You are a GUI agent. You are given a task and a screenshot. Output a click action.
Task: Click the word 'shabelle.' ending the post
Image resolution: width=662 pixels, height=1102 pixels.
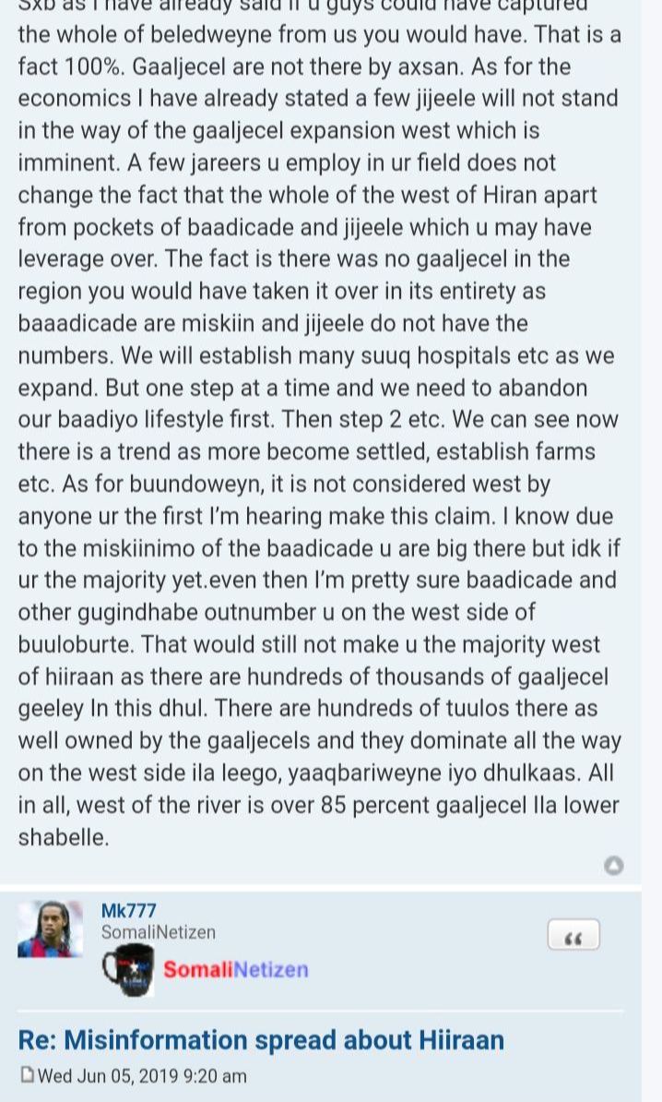click(x=64, y=838)
